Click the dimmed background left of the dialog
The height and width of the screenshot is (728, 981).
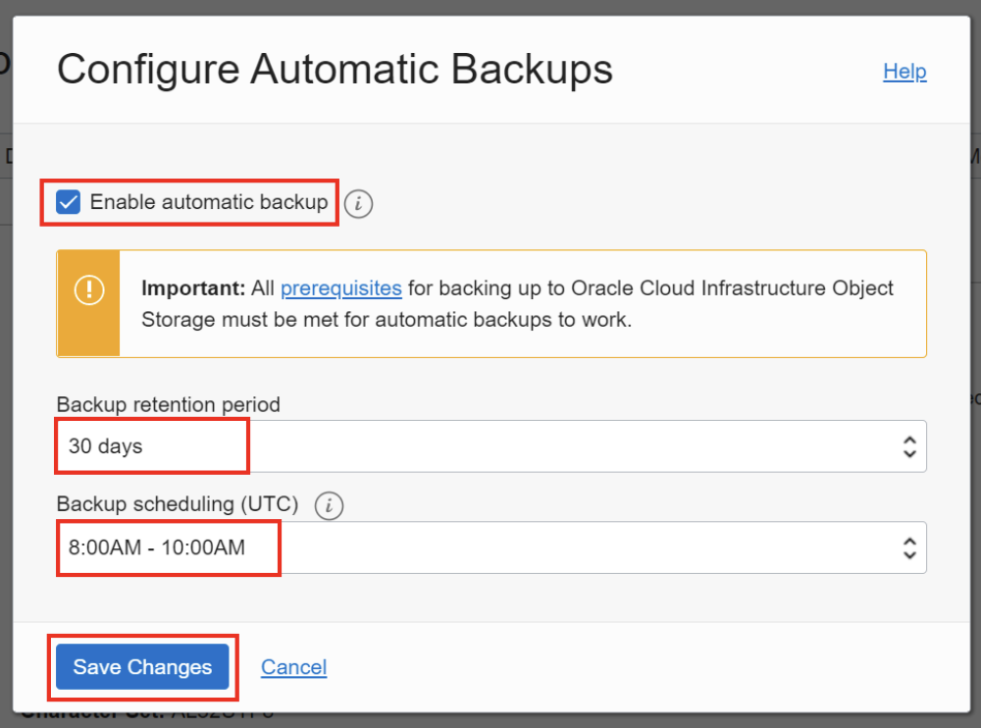5,392
